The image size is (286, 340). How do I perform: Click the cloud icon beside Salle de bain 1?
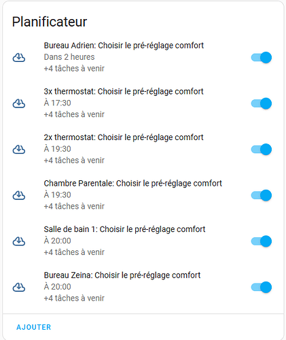tap(19, 241)
